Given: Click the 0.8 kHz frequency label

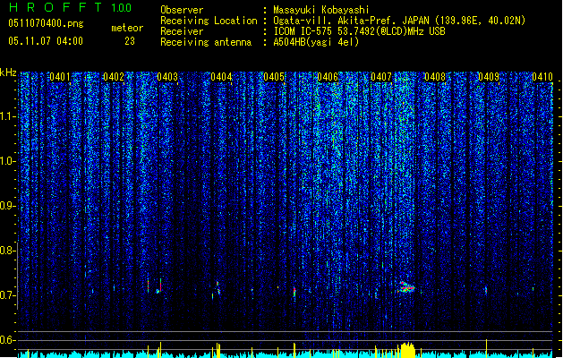Looking at the screenshot, I should pyautogui.click(x=7, y=251).
